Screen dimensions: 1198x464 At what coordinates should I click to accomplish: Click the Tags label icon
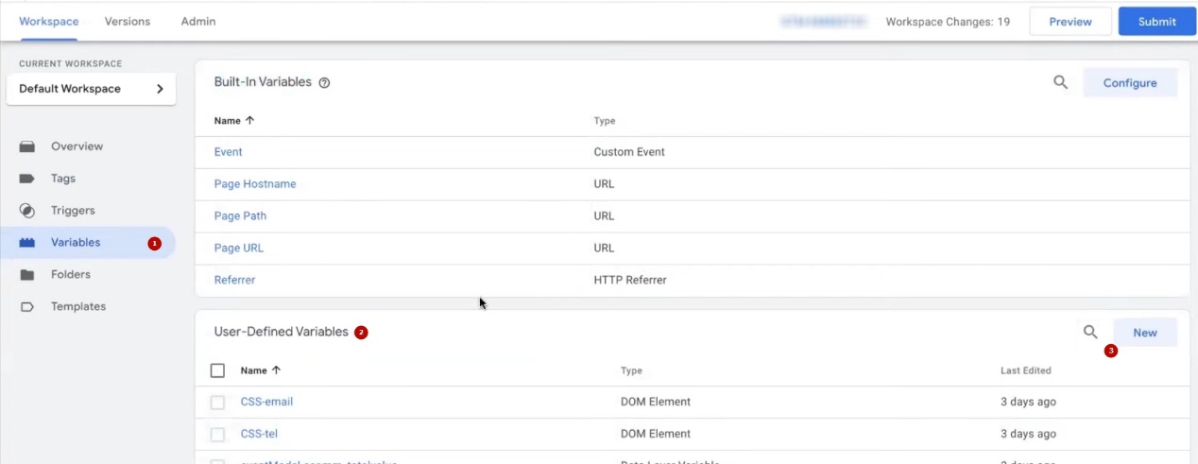click(27, 179)
